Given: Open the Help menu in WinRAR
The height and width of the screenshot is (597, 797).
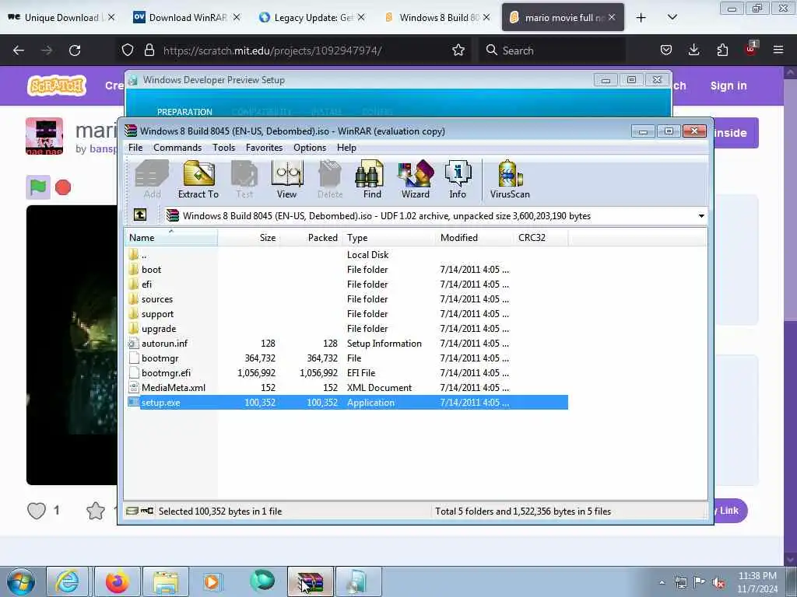Looking at the screenshot, I should coord(346,147).
